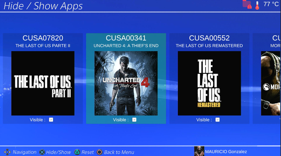This screenshot has width=281, height=156.
Task: Select The Last of Us Remastered cover
Action: (x=209, y=83)
